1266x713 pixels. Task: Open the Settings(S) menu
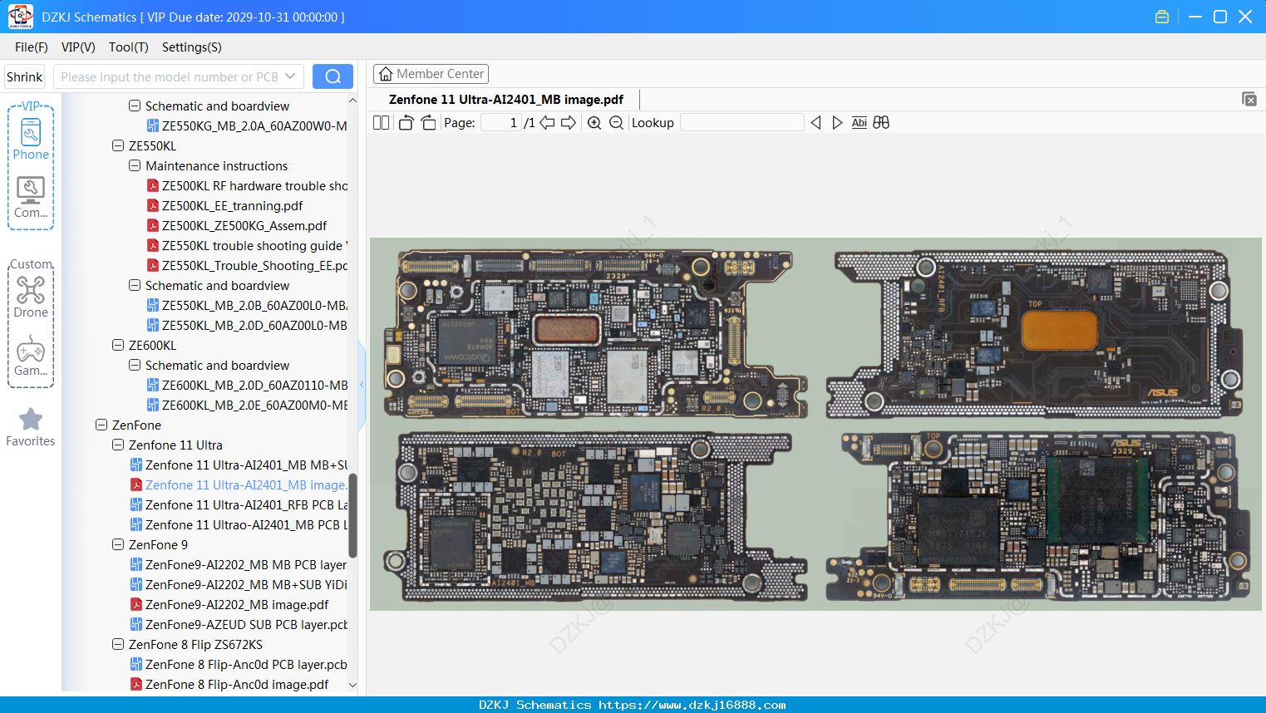(x=192, y=47)
